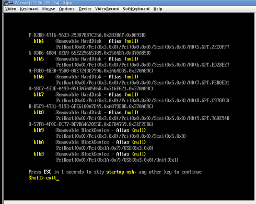Click the blk8 path containing HD(9,GPT
Viewport: 256px width, 204px height.
143,118
